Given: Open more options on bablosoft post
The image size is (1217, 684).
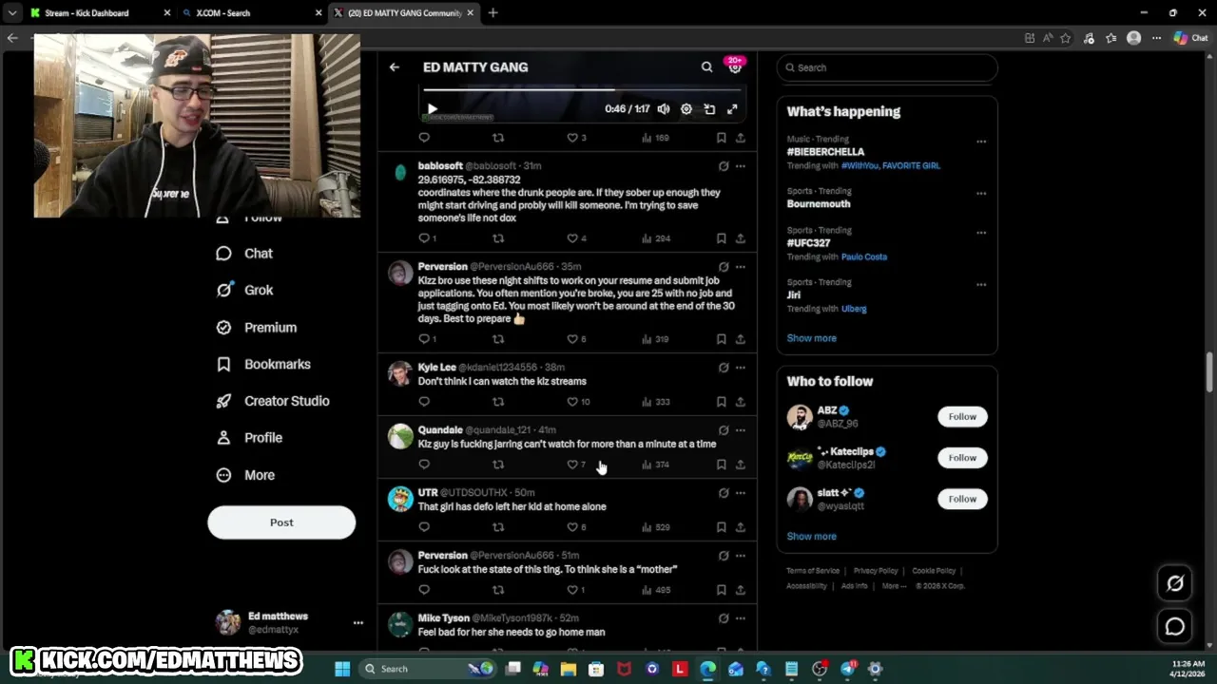Looking at the screenshot, I should click(x=741, y=166).
